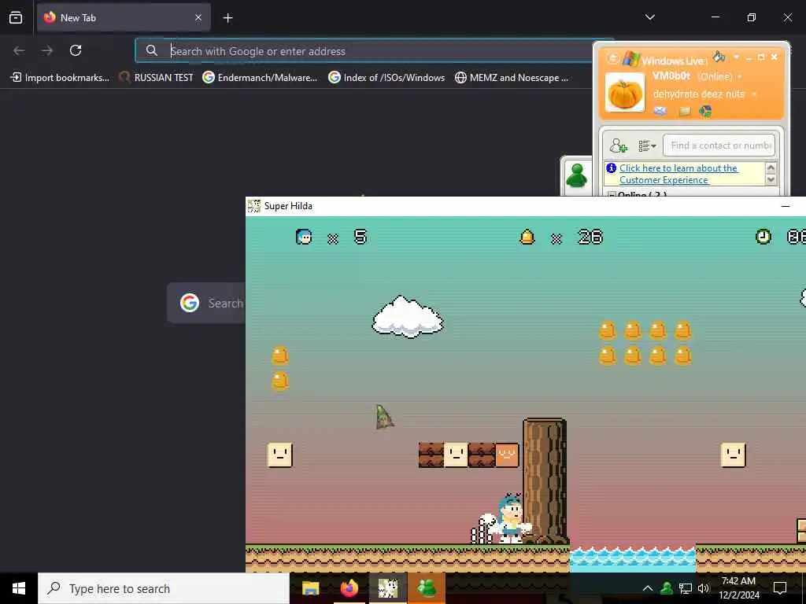This screenshot has width=806, height=604.
Task: Select the New Tab browser tab
Action: [124, 17]
